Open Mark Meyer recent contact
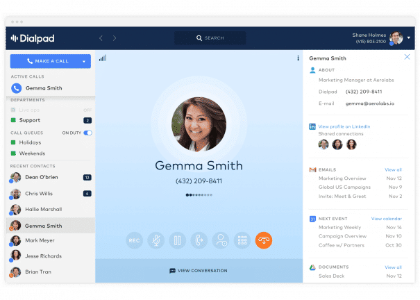420x300 pixels. 51,240
